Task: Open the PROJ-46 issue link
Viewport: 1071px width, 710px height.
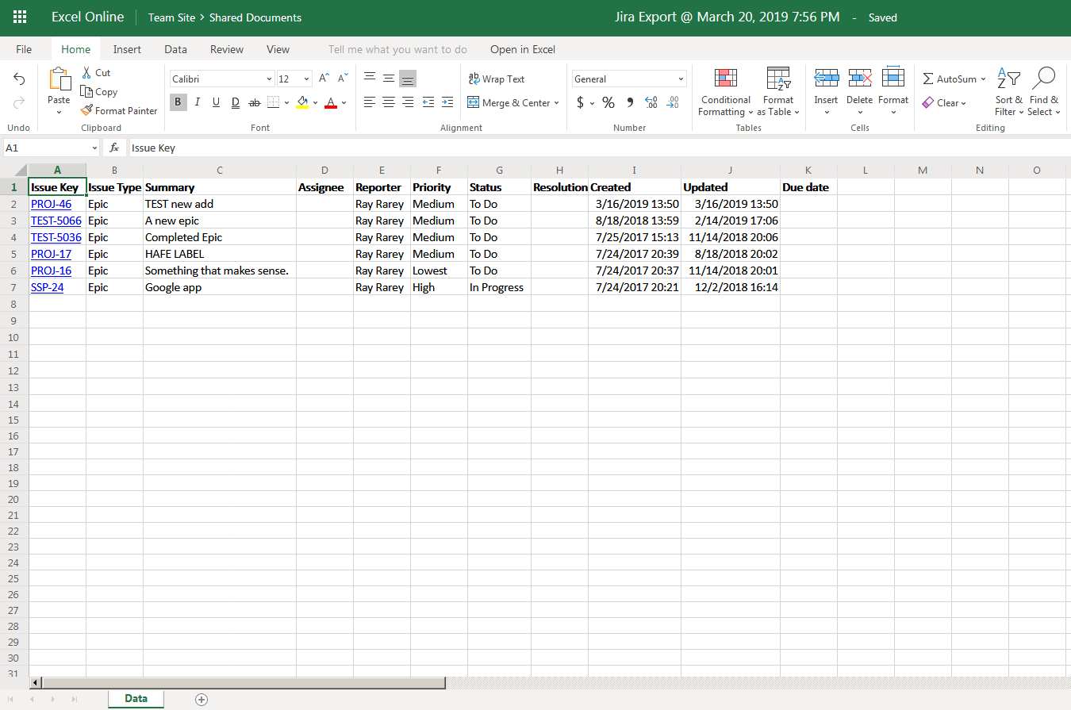Action: coord(51,204)
